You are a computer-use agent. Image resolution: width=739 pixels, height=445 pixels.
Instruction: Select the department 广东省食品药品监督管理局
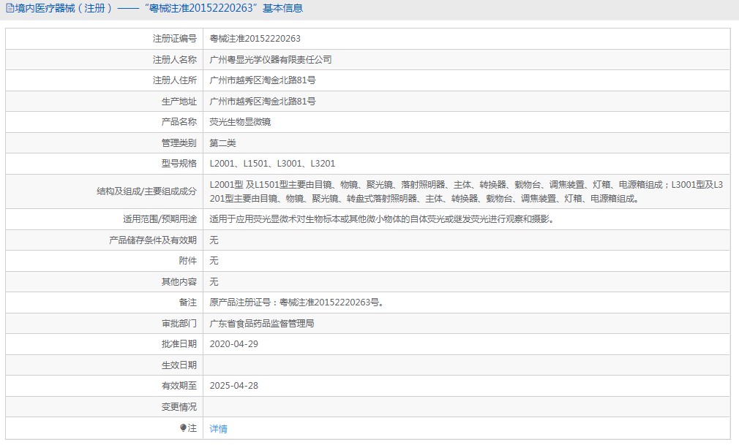coord(261,324)
